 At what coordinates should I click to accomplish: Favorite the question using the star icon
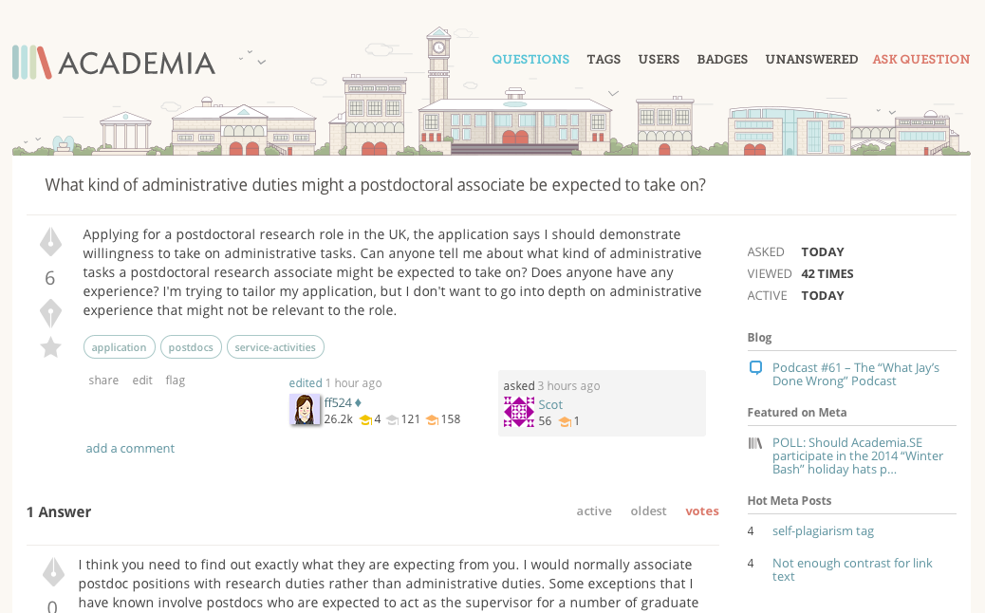(50, 348)
